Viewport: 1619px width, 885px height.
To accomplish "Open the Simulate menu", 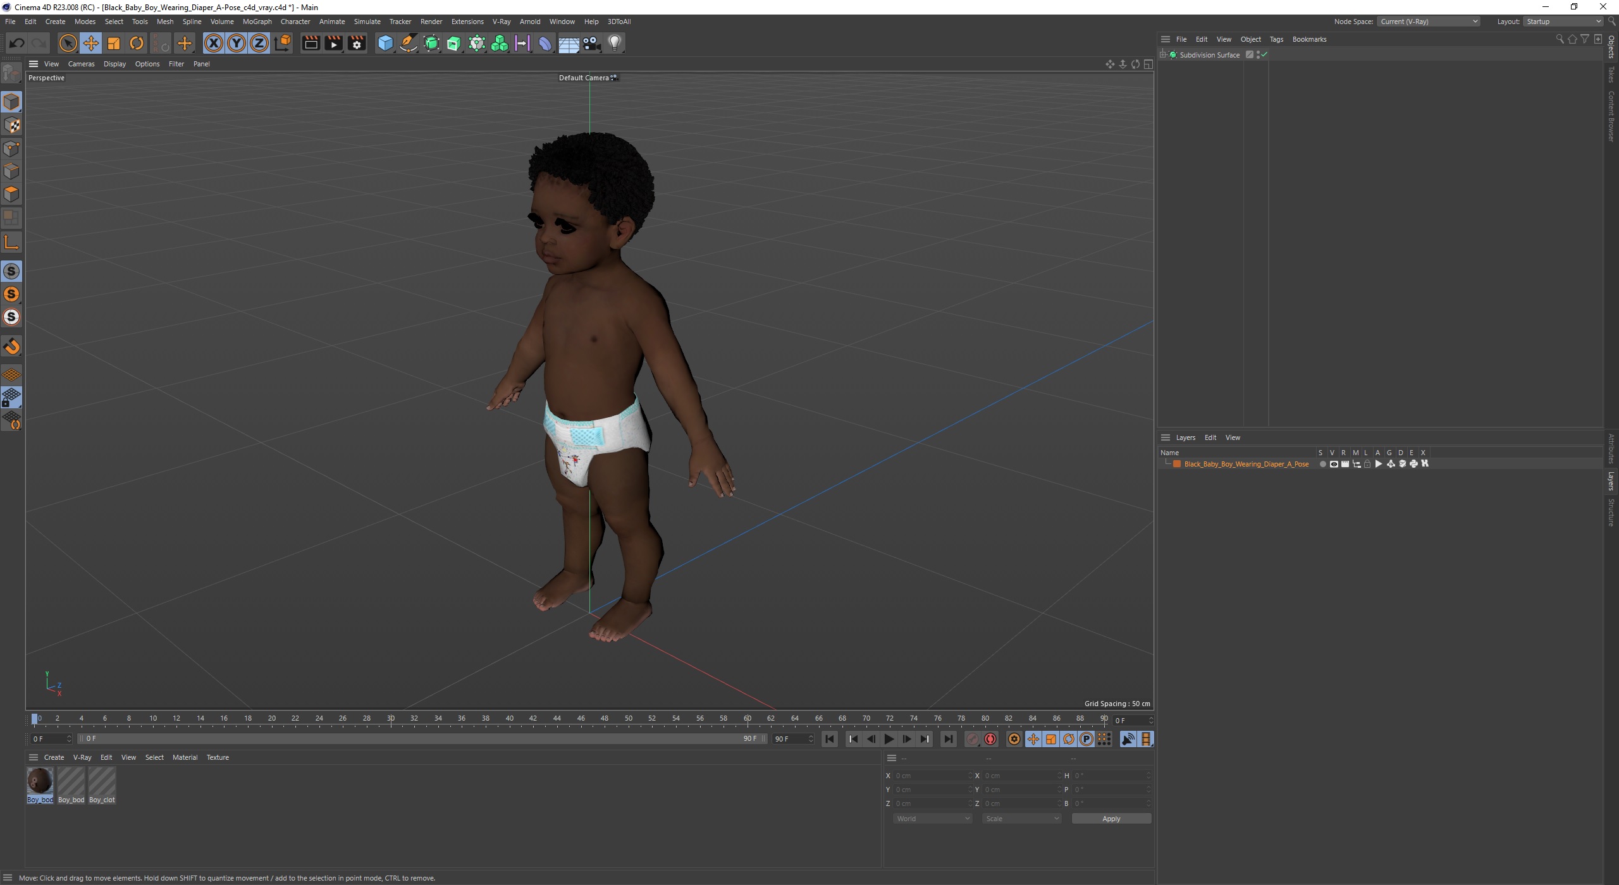I will point(367,21).
